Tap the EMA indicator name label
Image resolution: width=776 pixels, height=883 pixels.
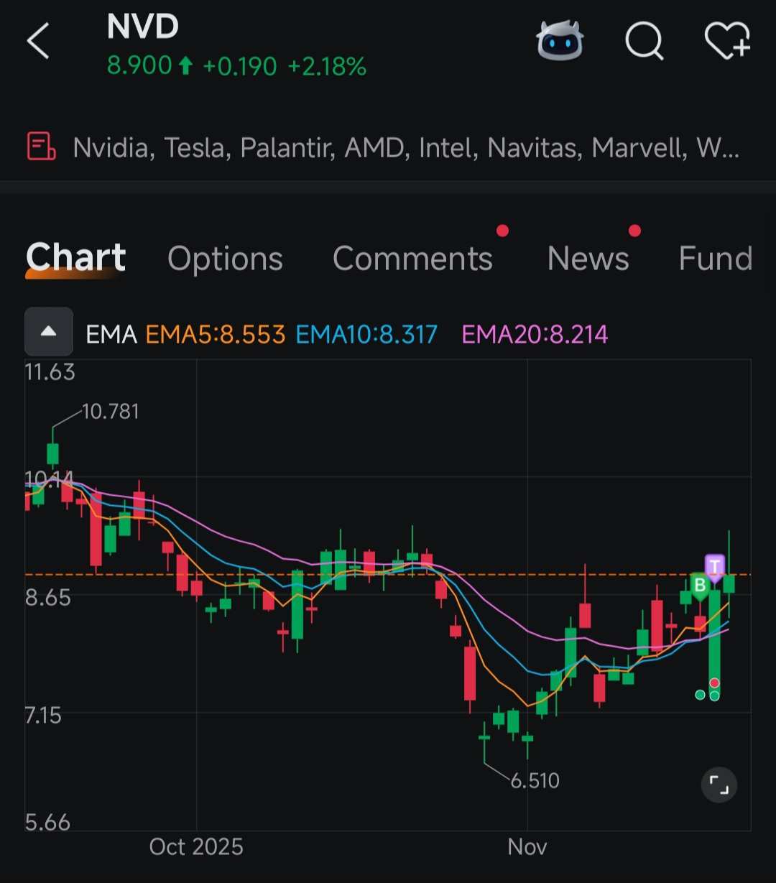[111, 334]
